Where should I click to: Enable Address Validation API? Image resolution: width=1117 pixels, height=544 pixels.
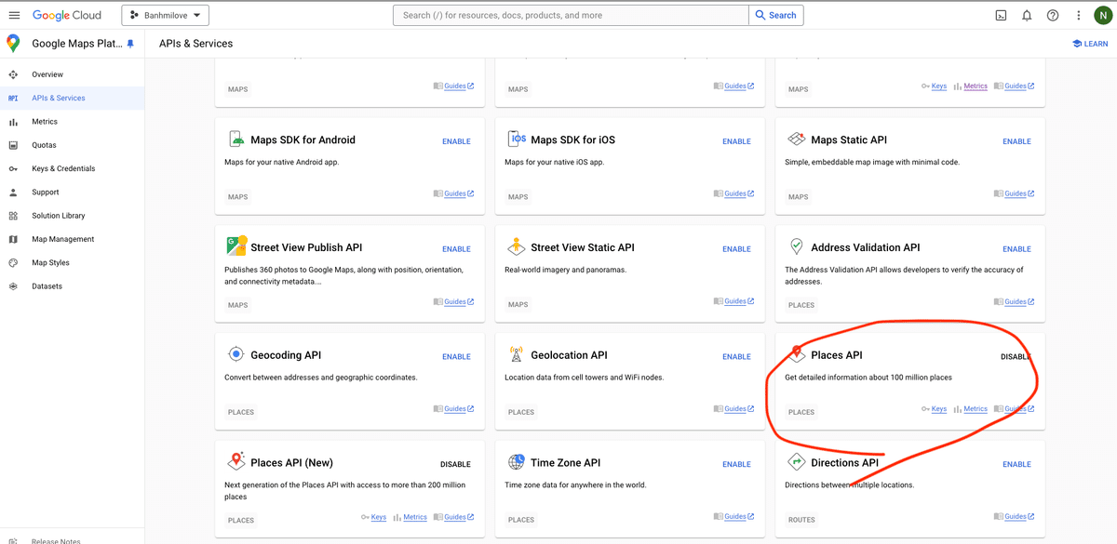(x=1016, y=249)
